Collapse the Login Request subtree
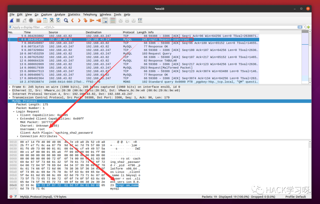The image size is (320, 204). pos(14,112)
